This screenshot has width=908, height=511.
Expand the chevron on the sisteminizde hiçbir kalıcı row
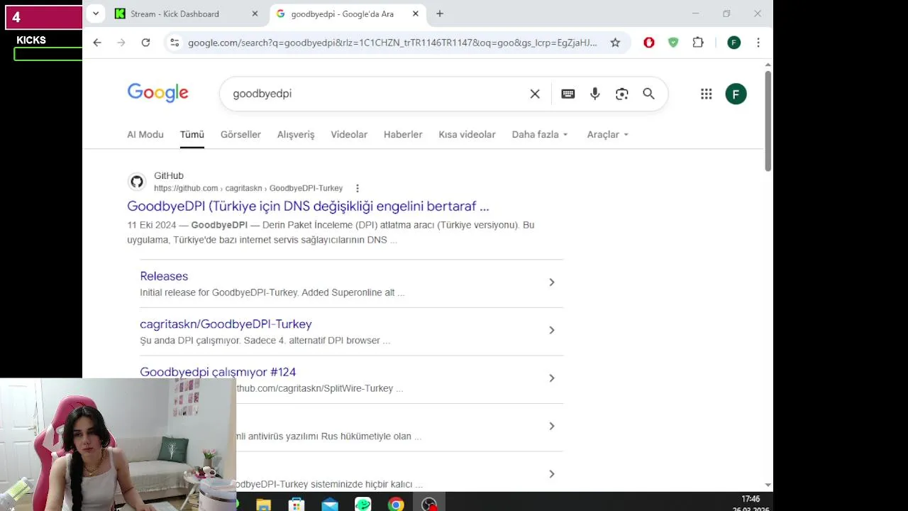click(551, 474)
